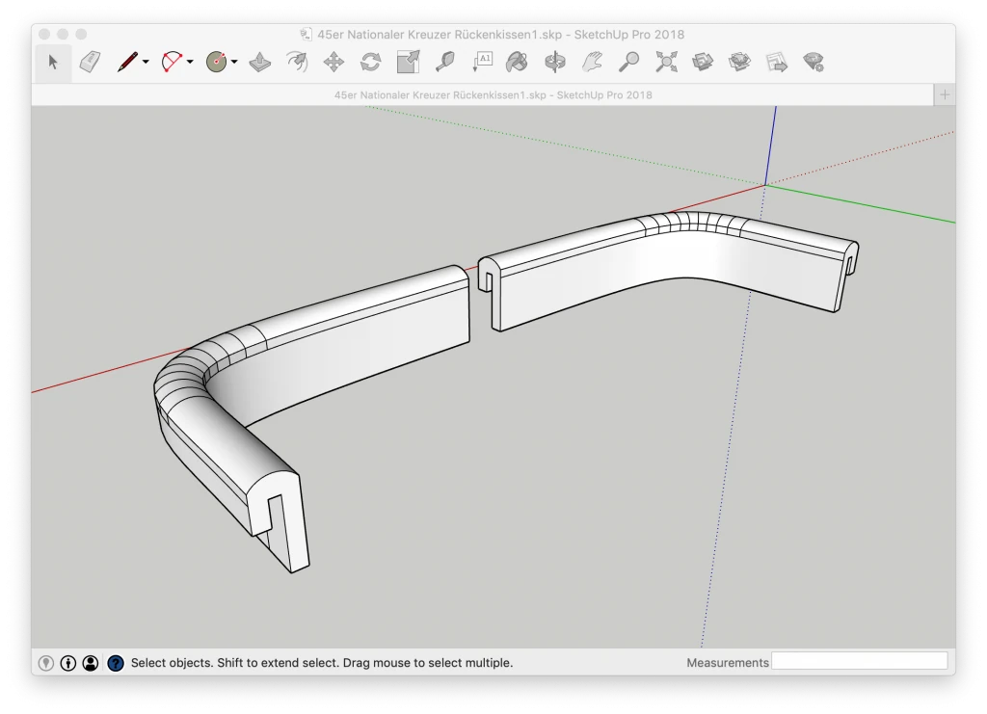
Task: Activate the Paint Bucket tool
Action: click(518, 63)
